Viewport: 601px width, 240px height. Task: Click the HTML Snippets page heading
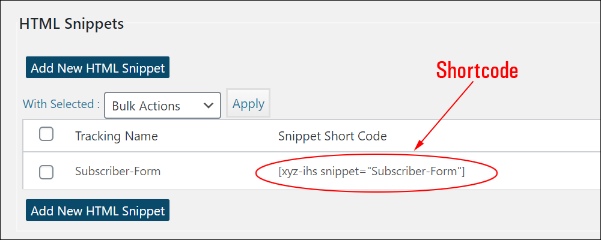click(72, 24)
